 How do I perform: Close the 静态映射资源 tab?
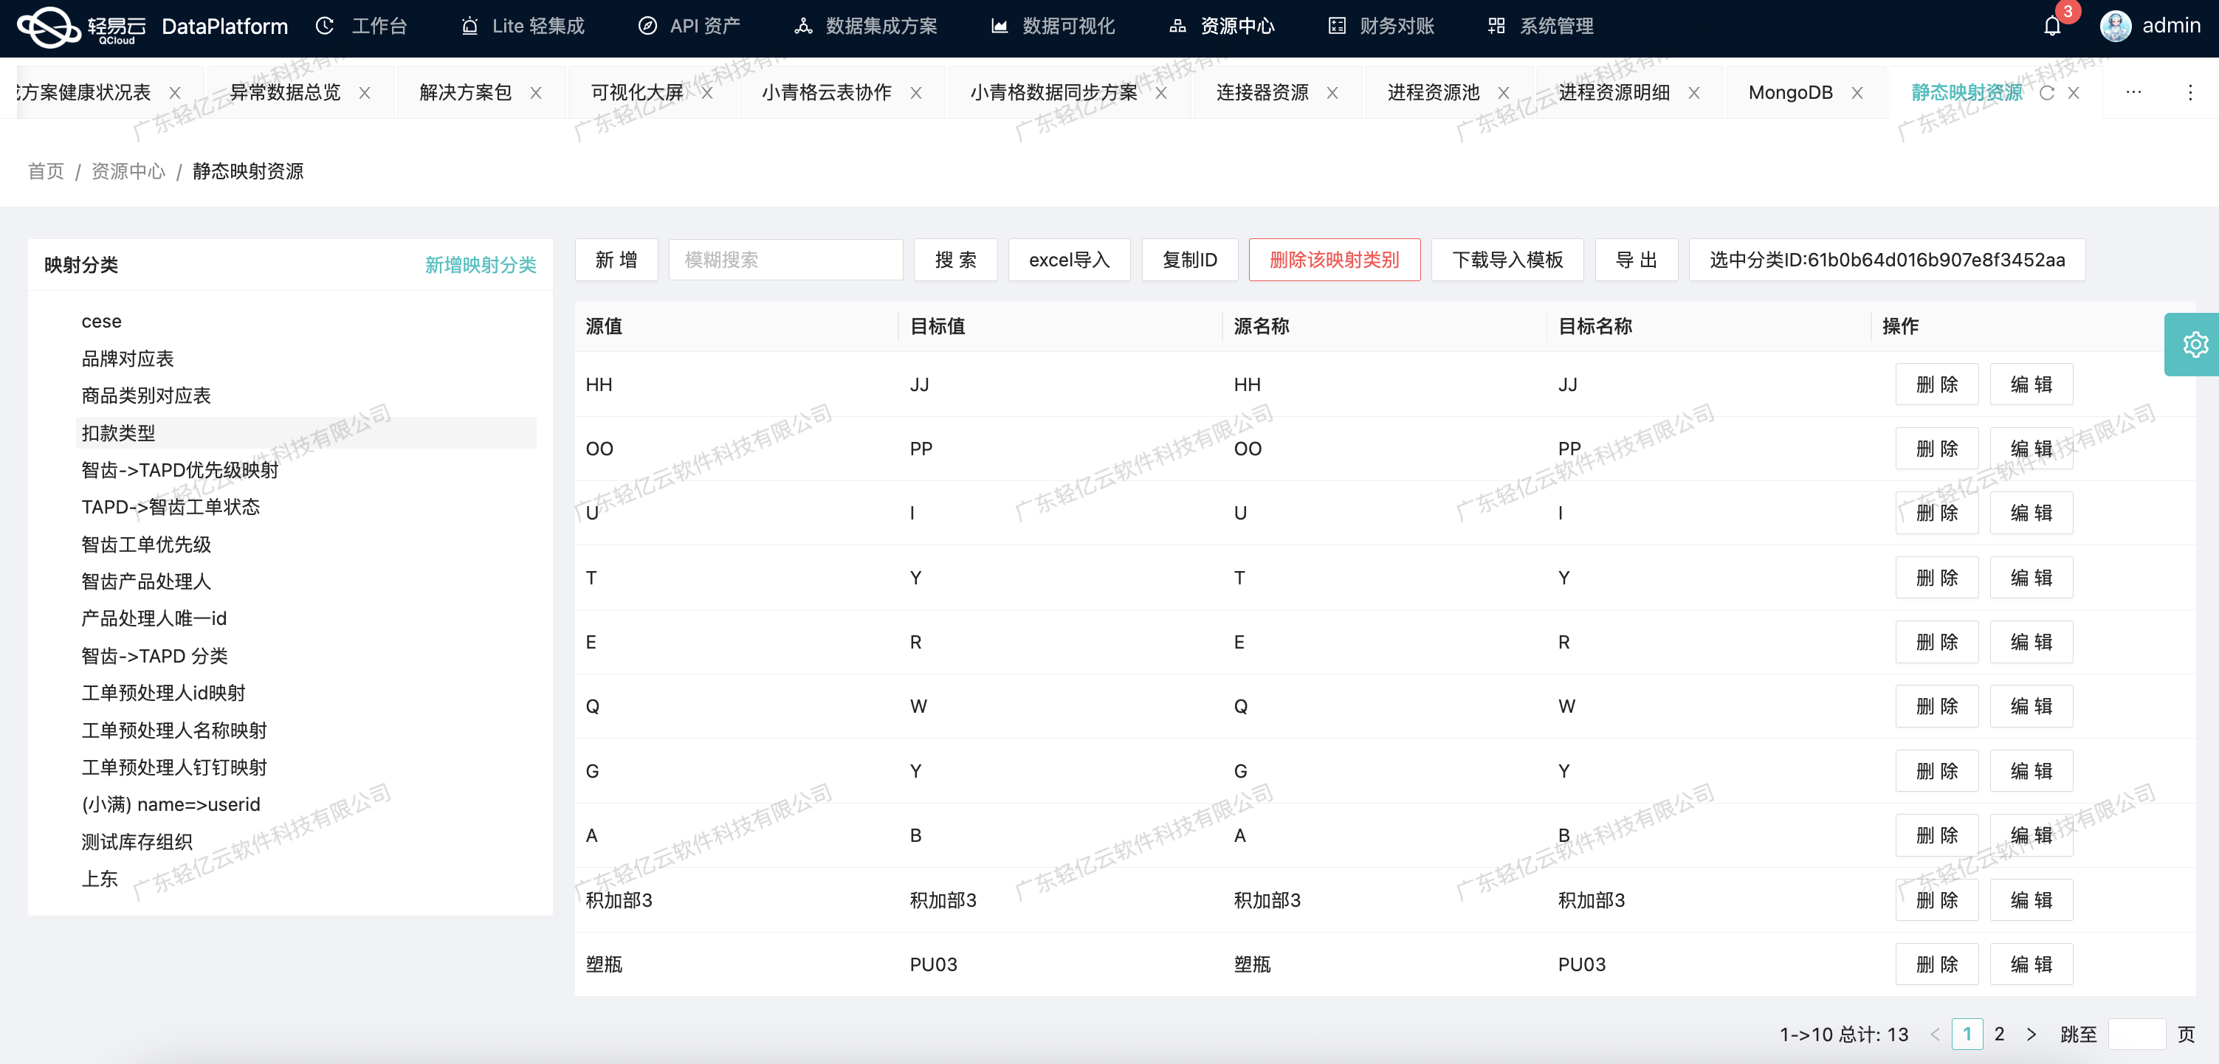(x=2074, y=93)
